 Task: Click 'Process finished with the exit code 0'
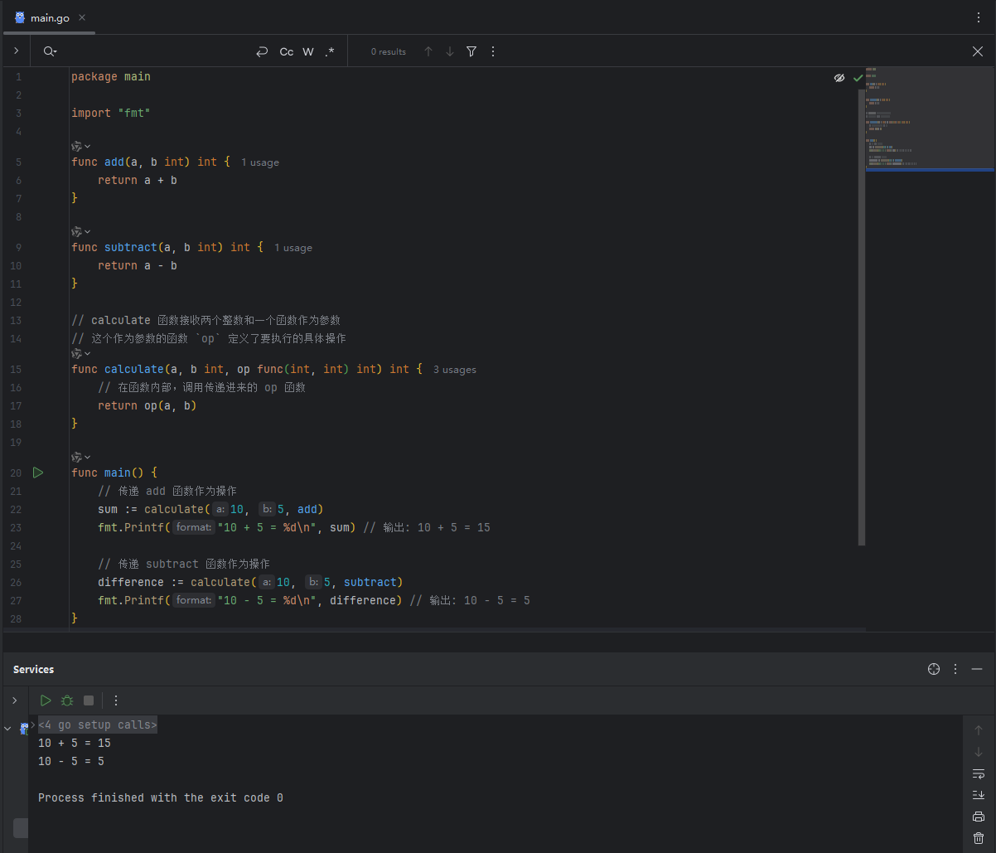tap(161, 797)
